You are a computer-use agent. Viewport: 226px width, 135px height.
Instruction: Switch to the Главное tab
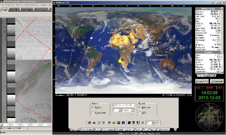[74, 129]
